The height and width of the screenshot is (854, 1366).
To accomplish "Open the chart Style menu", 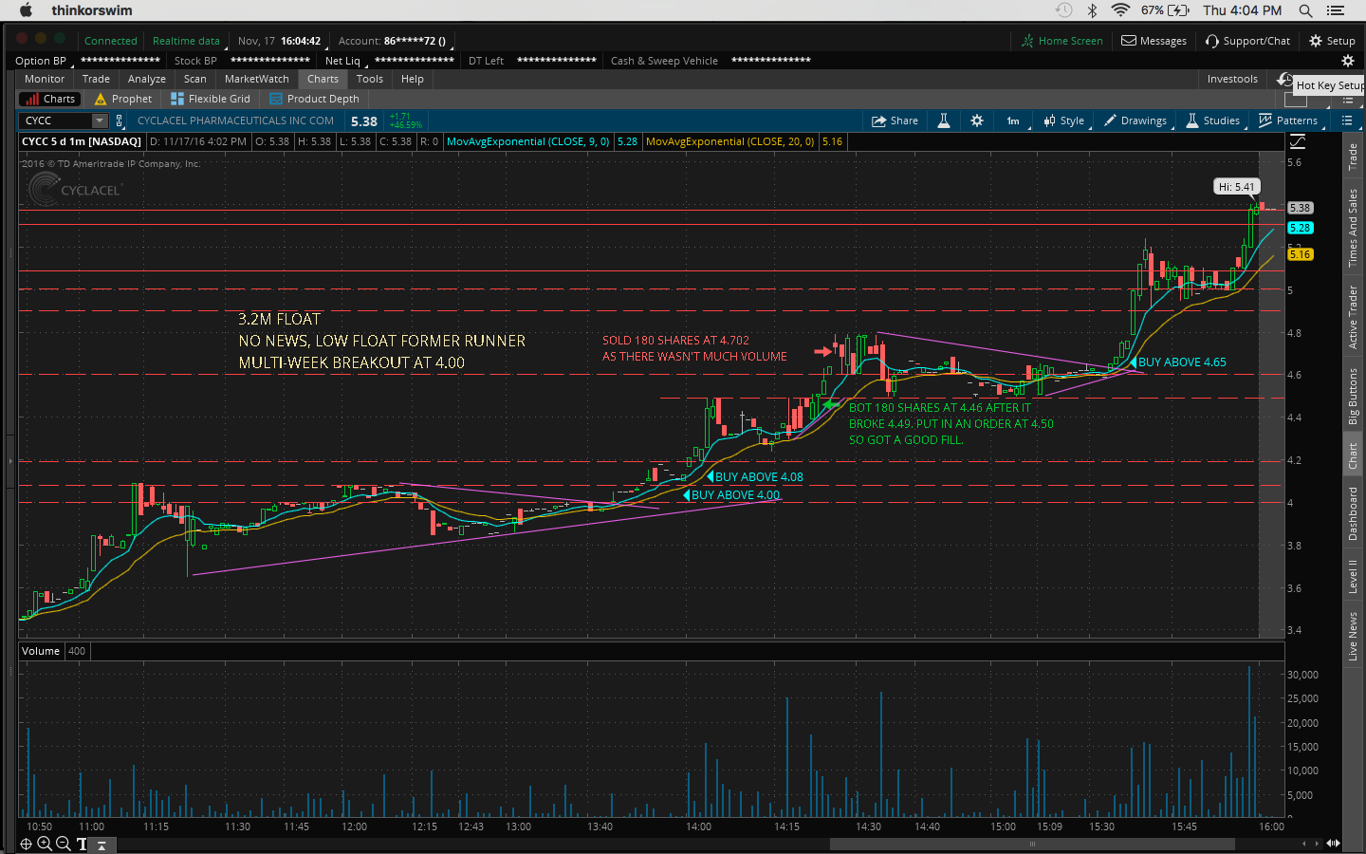I will (x=1064, y=121).
